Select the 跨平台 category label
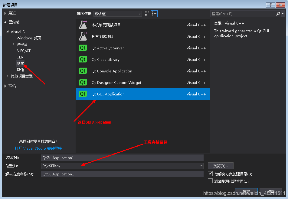 22,44
